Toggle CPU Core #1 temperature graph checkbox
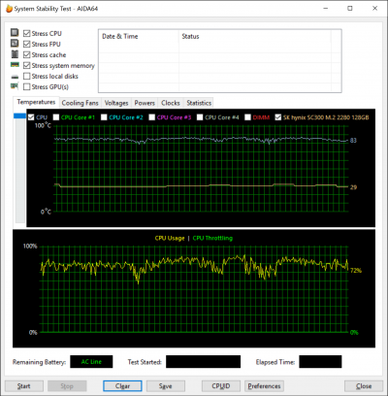 coord(56,117)
